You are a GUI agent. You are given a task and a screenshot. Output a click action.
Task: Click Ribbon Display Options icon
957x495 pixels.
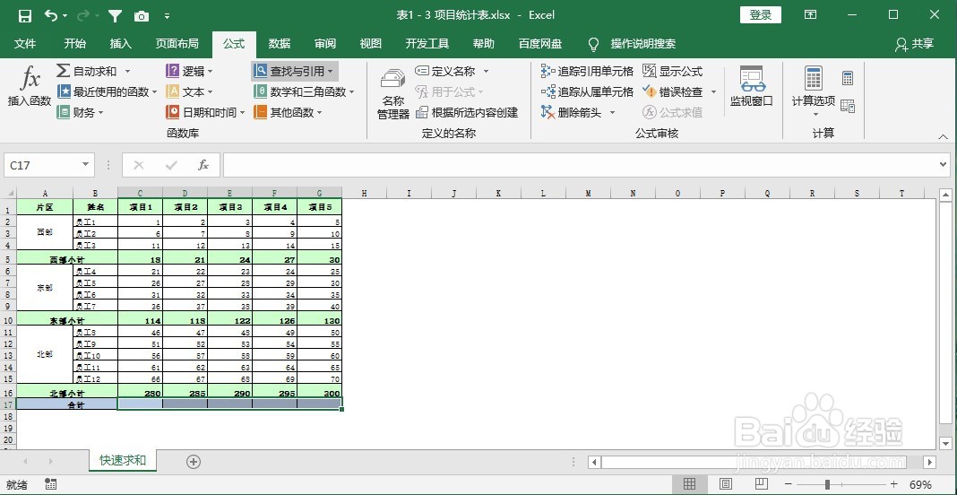[x=811, y=15]
